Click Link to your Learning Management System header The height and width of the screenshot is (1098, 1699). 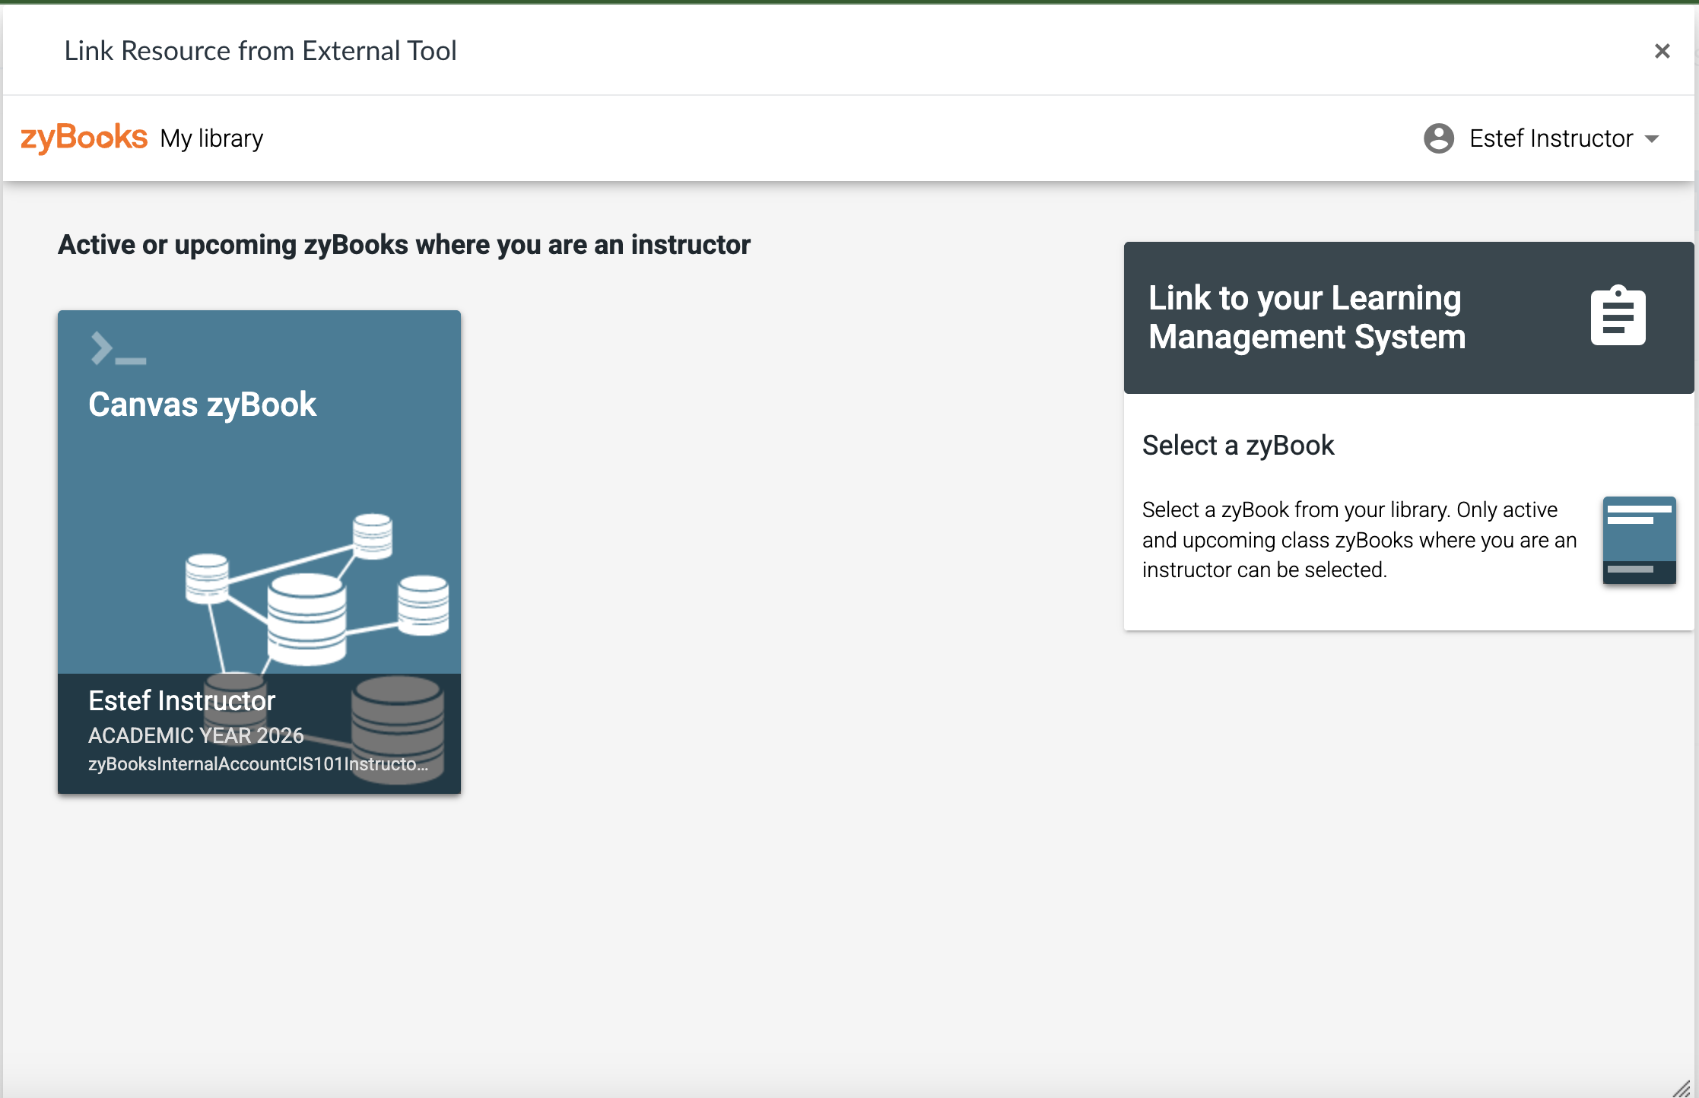click(1305, 317)
